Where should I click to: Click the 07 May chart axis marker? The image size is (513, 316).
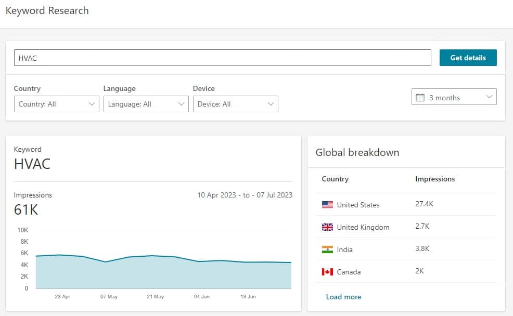click(109, 296)
